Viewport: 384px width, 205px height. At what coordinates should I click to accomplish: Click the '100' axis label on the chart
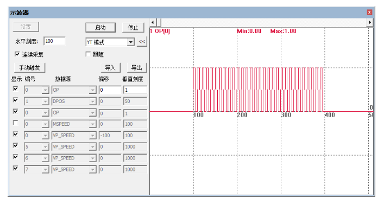[199, 115]
